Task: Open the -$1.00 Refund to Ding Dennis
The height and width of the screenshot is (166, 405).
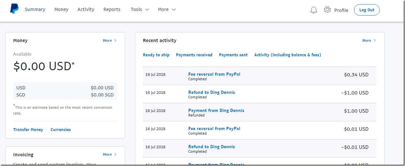Action: point(211,92)
